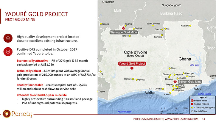Open the WWW.PERSEUSMINING.COM footer link
Viewport: 216px width, 122px height.
[x=181, y=119]
